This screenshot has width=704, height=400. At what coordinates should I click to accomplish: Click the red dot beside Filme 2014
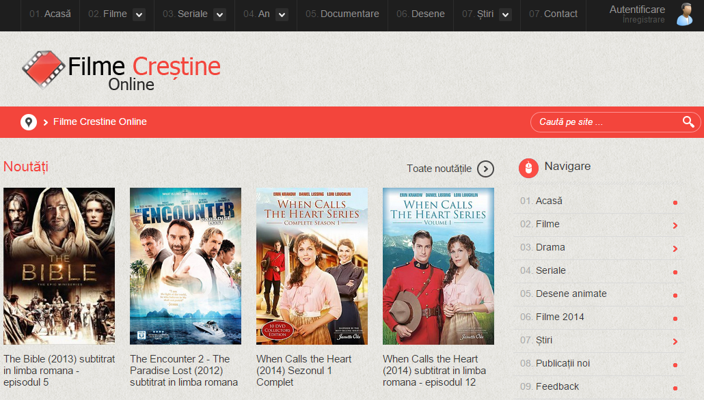point(675,319)
